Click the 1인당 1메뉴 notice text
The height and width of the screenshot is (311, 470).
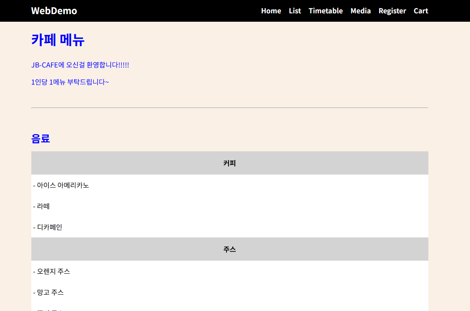click(x=70, y=82)
